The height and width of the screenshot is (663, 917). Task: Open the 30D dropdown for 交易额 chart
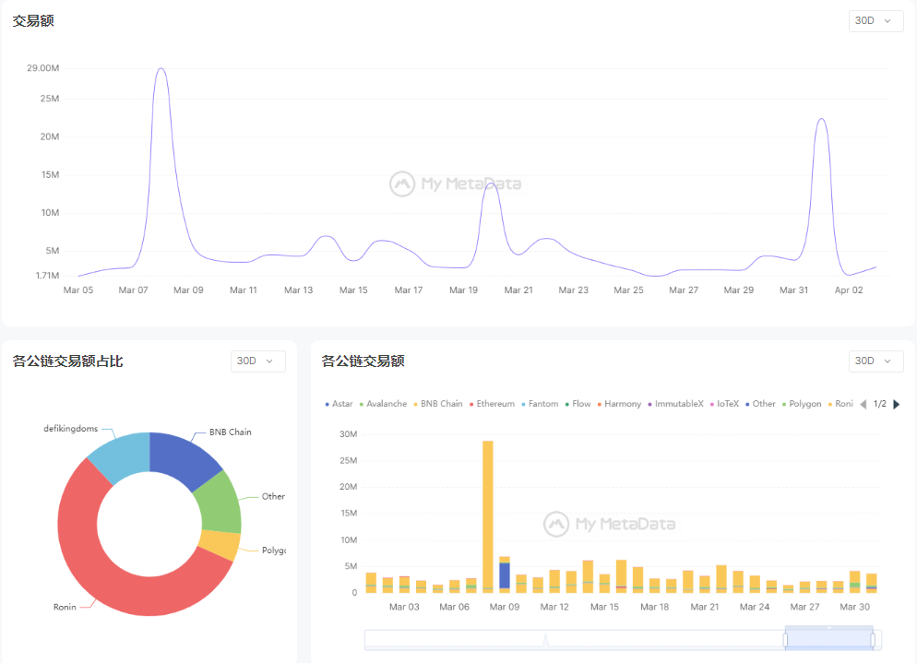click(x=875, y=20)
